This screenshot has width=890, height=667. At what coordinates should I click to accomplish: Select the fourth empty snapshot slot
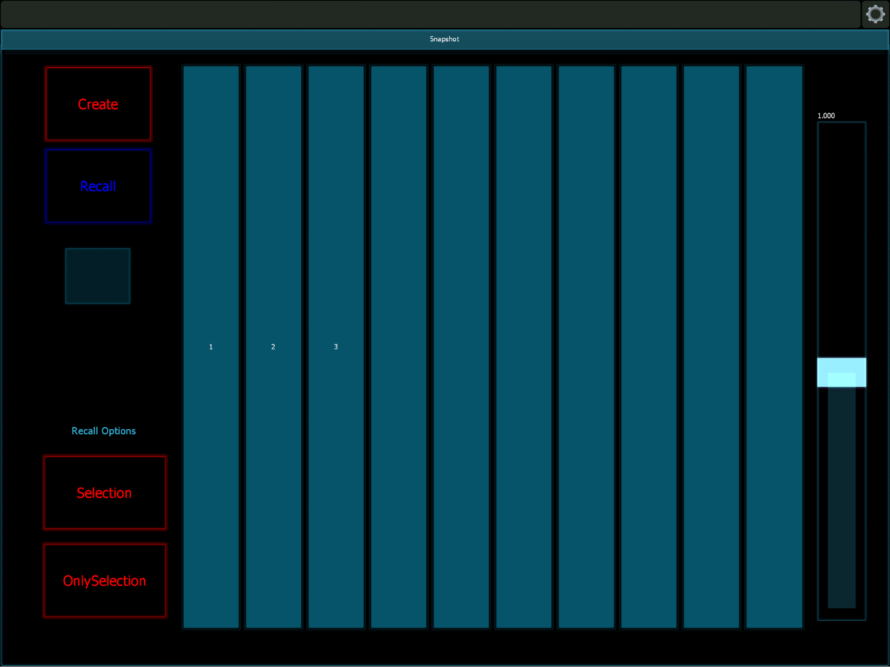pyautogui.click(x=398, y=347)
